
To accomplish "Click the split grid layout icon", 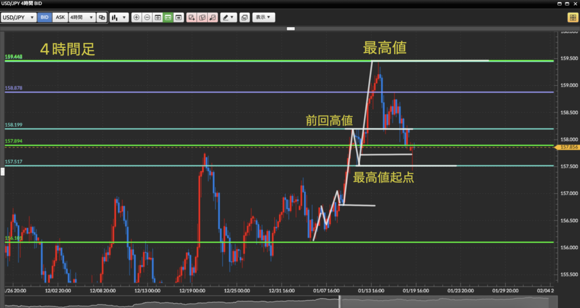I will coord(157,18).
